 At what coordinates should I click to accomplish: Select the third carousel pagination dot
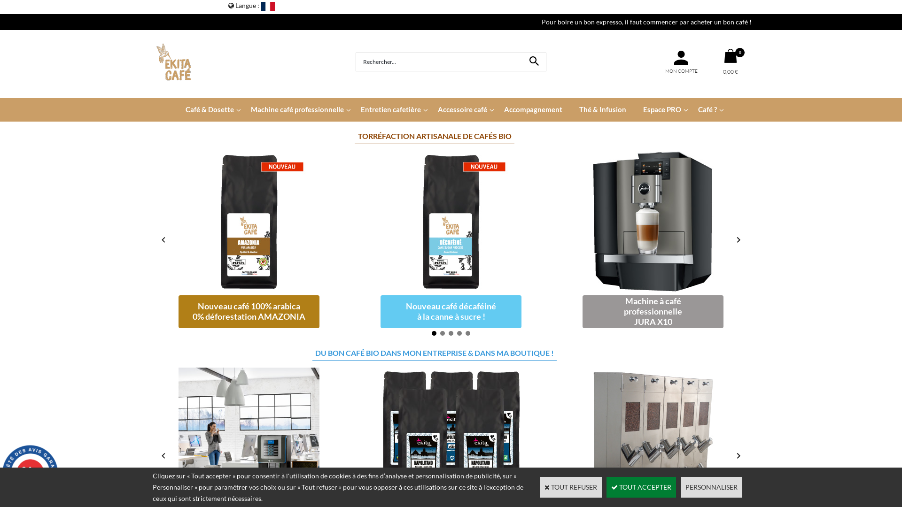(x=451, y=333)
